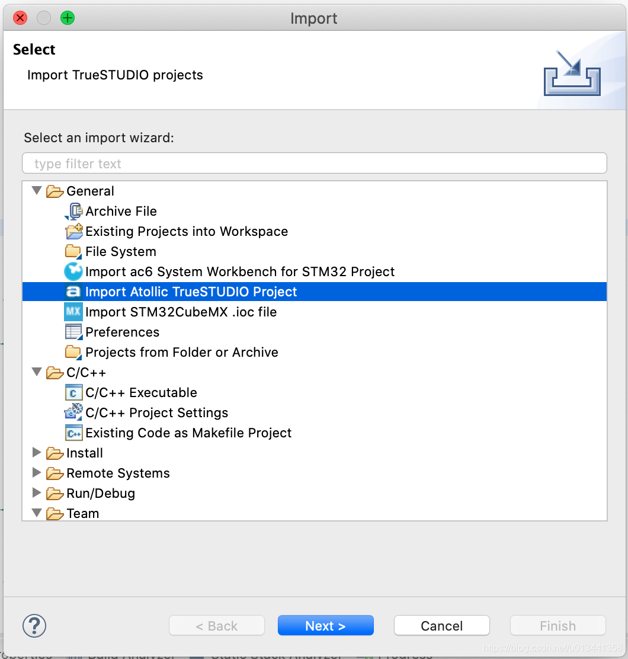The width and height of the screenshot is (628, 659).
Task: Click the filter text input field
Action: (314, 163)
